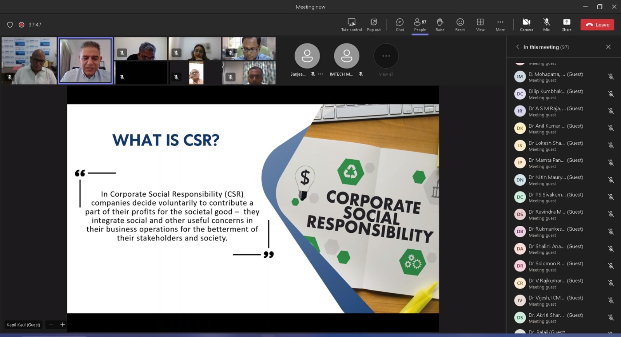Select the active speaker video thumbnail

point(85,60)
